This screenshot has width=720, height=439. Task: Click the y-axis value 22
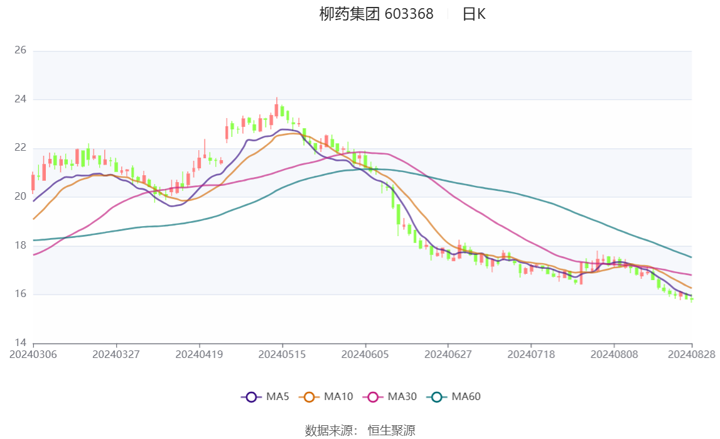click(20, 148)
